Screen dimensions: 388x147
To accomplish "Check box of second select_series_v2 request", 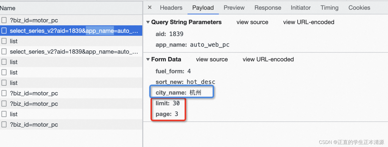I will [x=4, y=52].
